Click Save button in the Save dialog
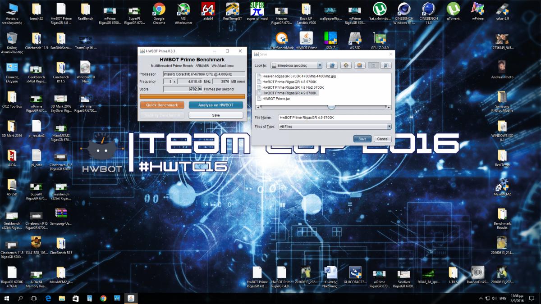Image resolution: width=541 pixels, height=304 pixels. pos(362,139)
